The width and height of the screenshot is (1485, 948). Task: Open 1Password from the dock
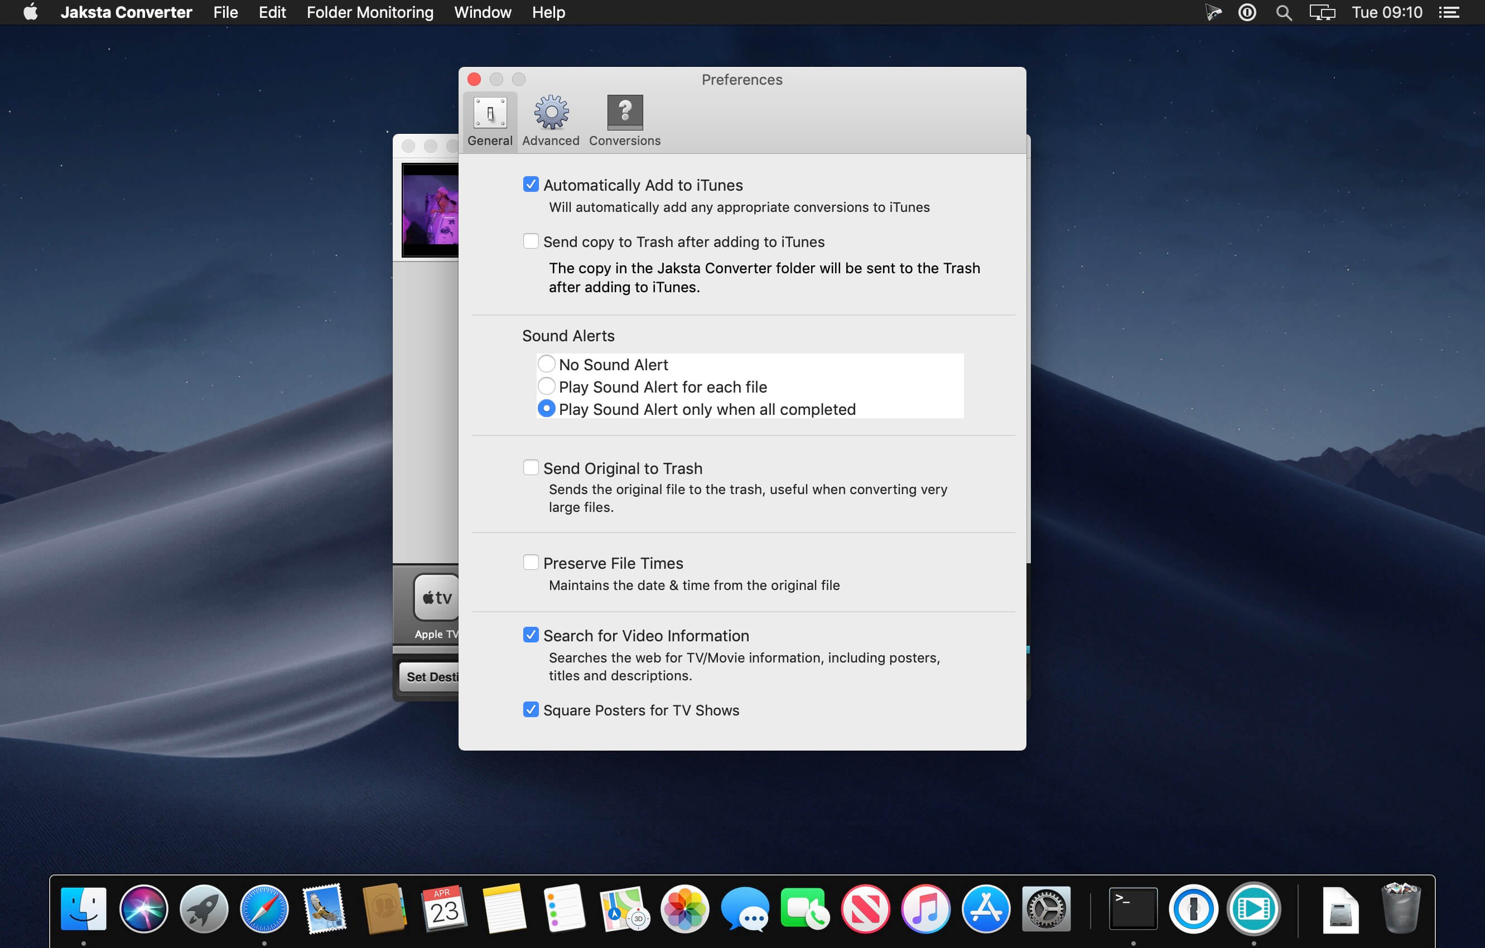point(1193,908)
